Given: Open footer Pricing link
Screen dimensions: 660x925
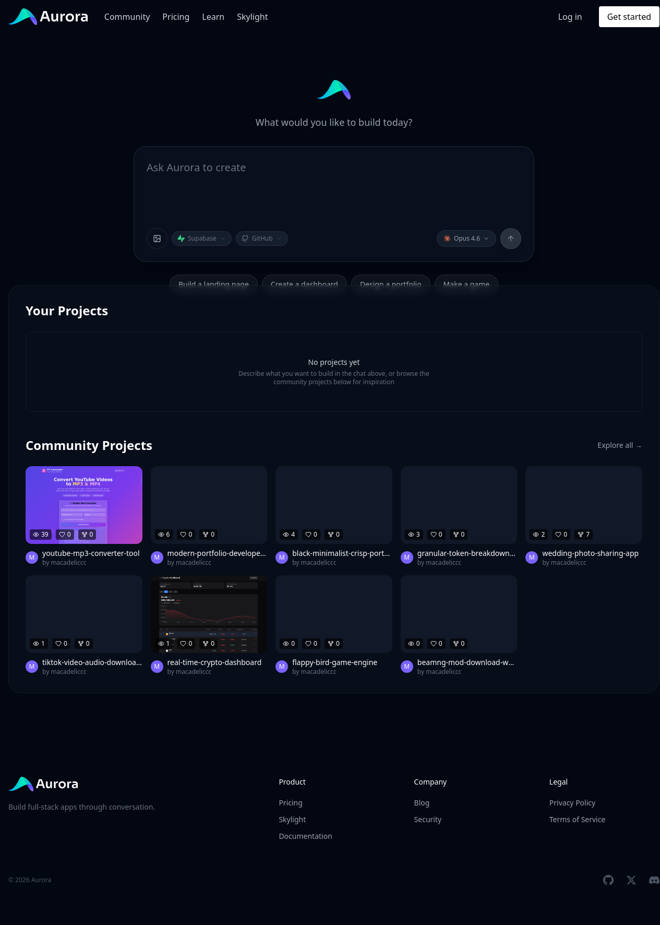Looking at the screenshot, I should pyautogui.click(x=291, y=803).
